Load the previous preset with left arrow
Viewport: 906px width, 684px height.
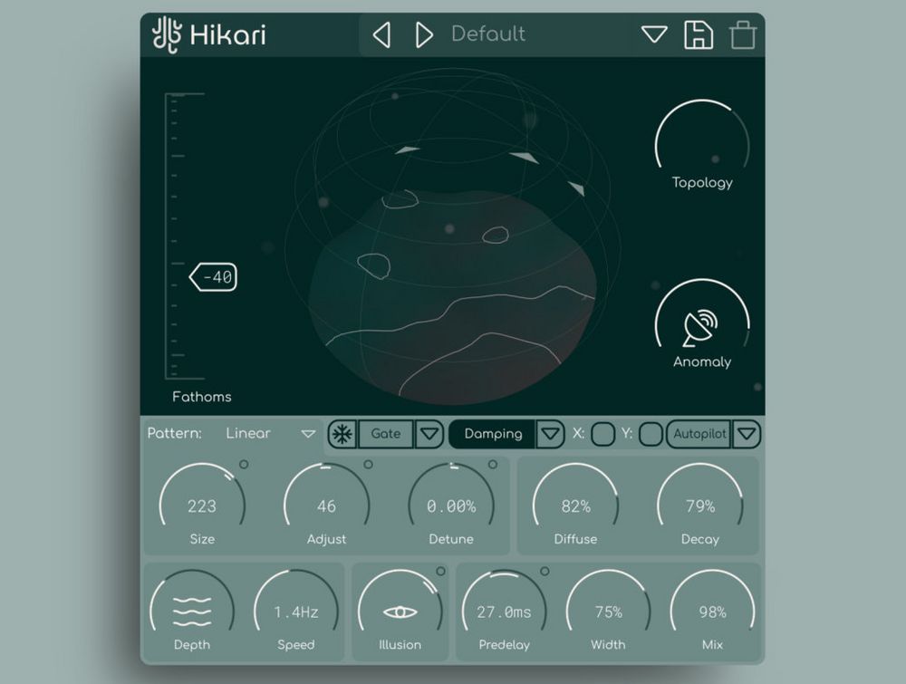pos(381,34)
